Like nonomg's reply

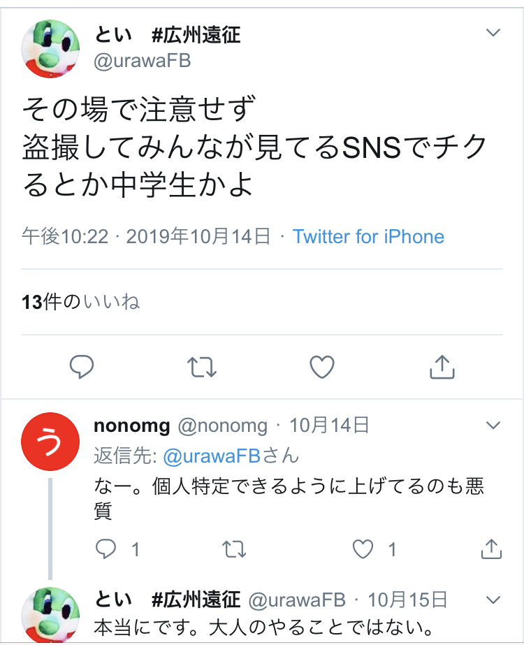click(x=363, y=549)
